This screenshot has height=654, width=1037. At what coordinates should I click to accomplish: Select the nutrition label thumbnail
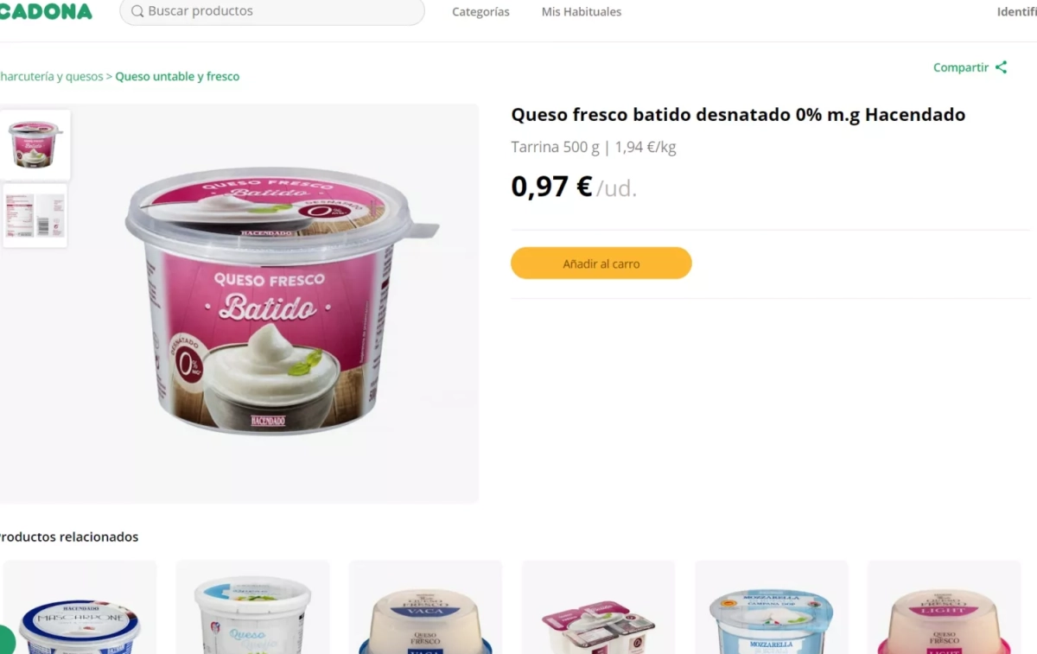35,216
